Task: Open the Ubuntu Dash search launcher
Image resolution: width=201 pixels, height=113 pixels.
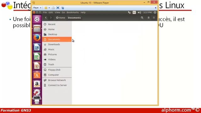Action: [x=37, y=19]
